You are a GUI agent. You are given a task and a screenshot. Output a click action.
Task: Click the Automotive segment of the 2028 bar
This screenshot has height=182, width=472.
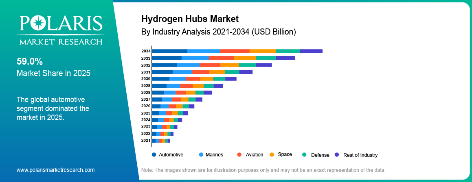tap(158, 93)
